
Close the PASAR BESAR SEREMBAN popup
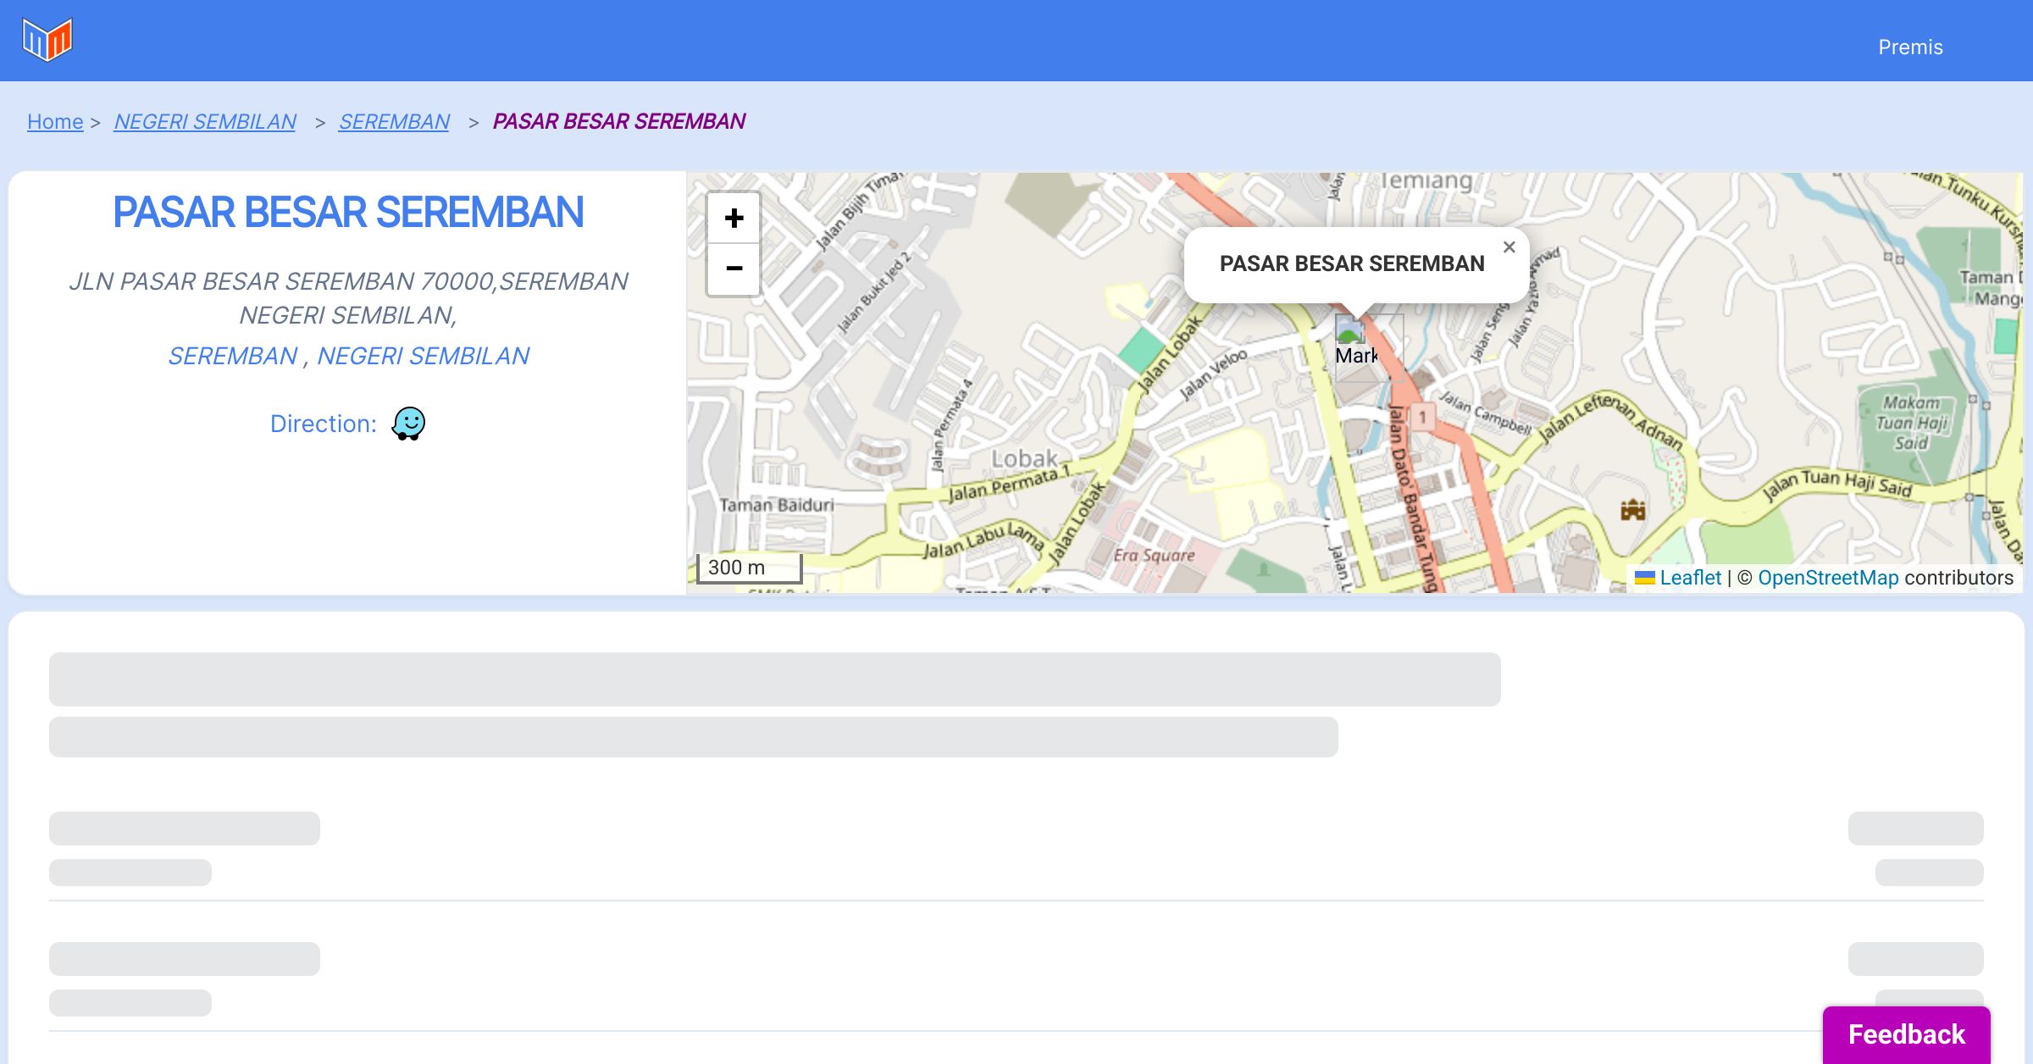1509,247
